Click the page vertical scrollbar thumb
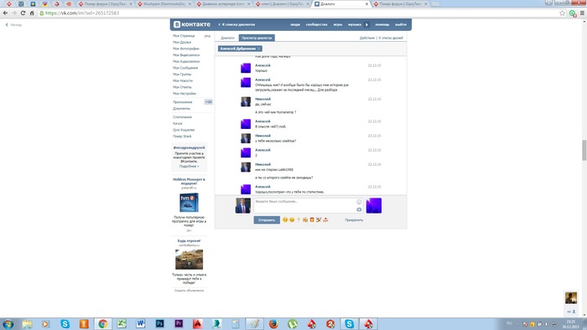The width and height of the screenshot is (587, 330). 584,150
